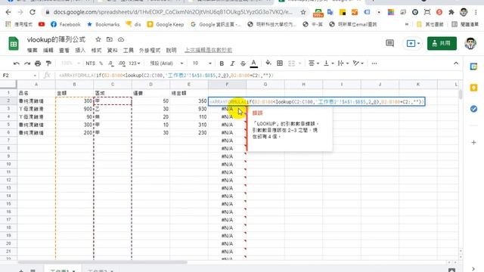Click the Google Sheets home logo
The image size is (484, 272).
[x=14, y=44]
